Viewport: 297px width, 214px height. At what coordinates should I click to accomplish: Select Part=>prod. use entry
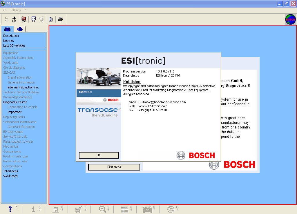[15, 161]
